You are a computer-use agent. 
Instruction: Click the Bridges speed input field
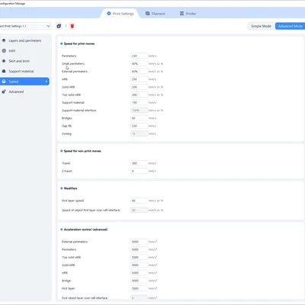(139, 118)
